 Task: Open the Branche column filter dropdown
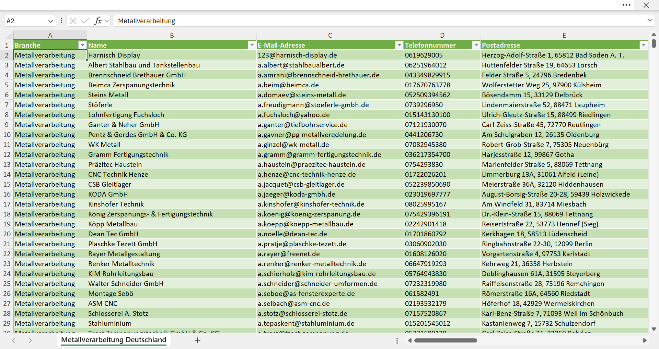82,45
